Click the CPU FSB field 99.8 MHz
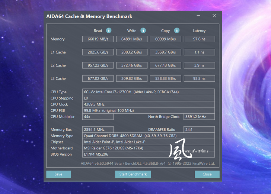Screen dimensions: 271x194 149,110
